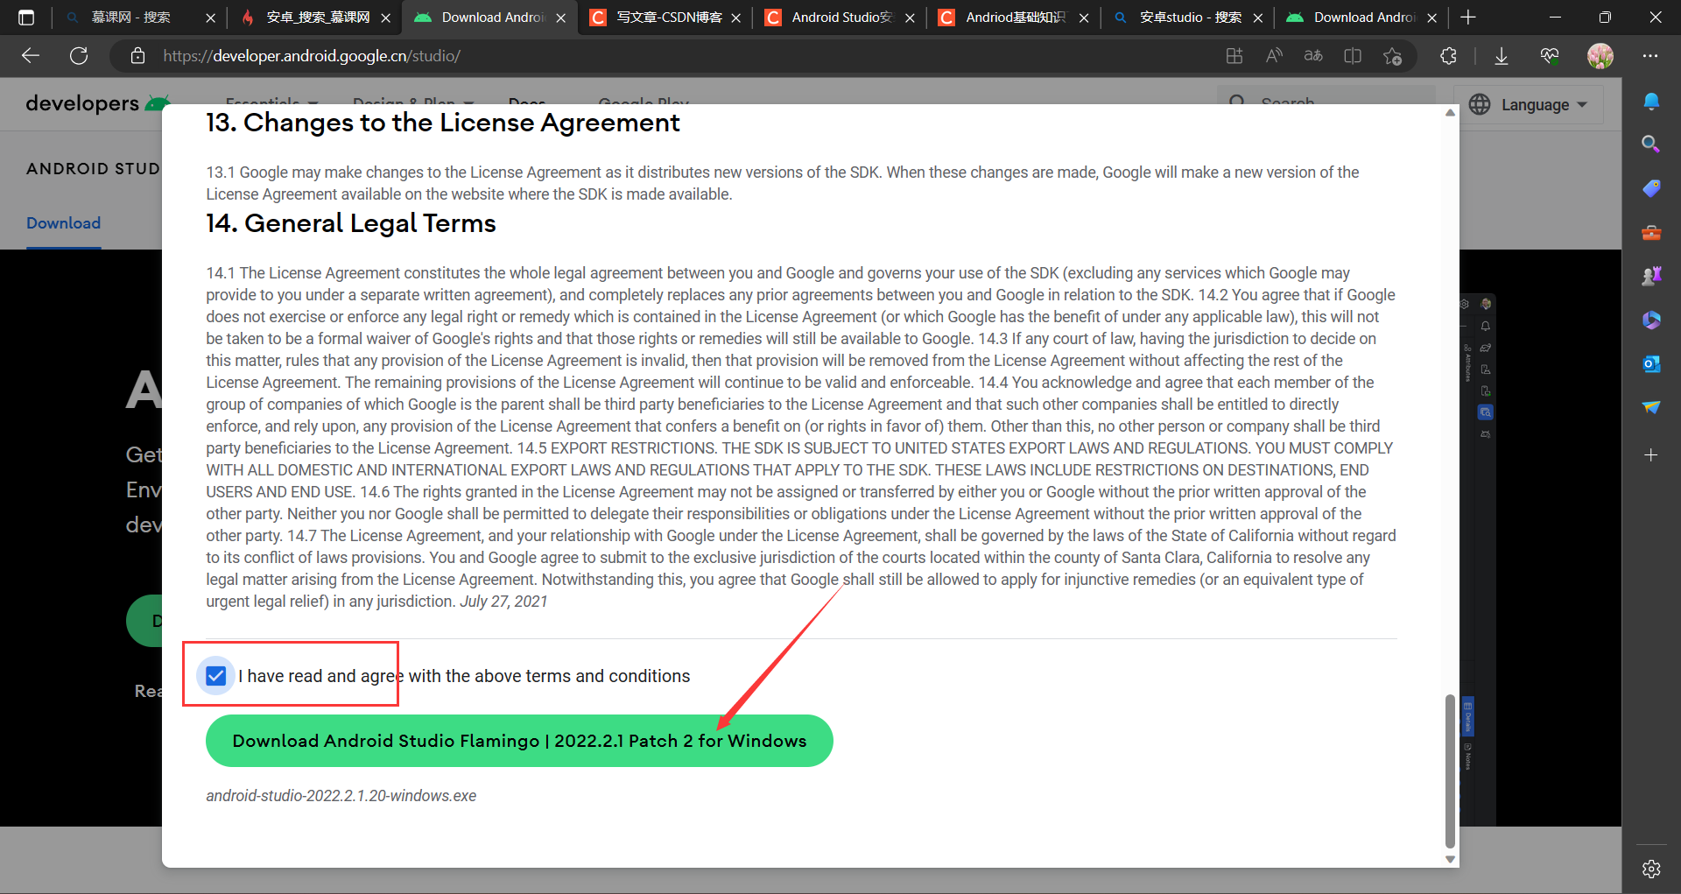Add sidebar app with plus icon
This screenshot has width=1681, height=894.
1651,454
